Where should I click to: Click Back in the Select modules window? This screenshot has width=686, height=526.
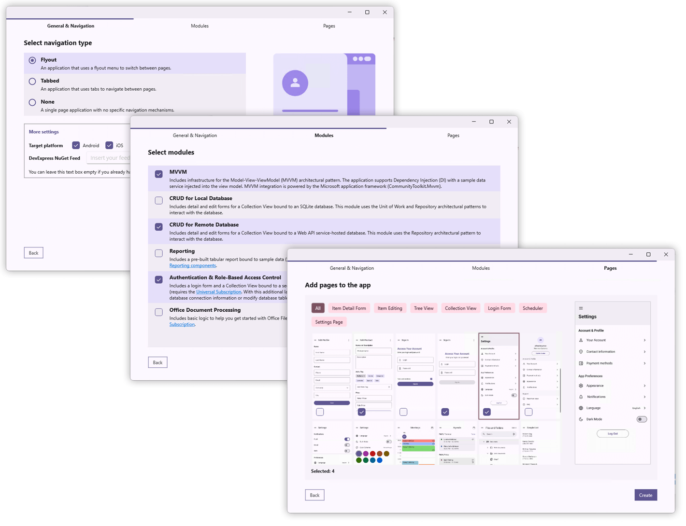157,362
